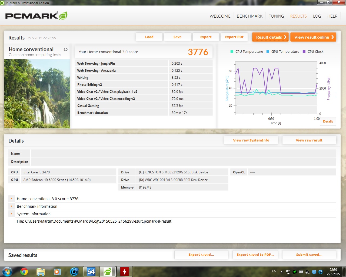Click the blue smiley C taskbar icon
Viewport: 346px width, 277px height.
[74, 271]
